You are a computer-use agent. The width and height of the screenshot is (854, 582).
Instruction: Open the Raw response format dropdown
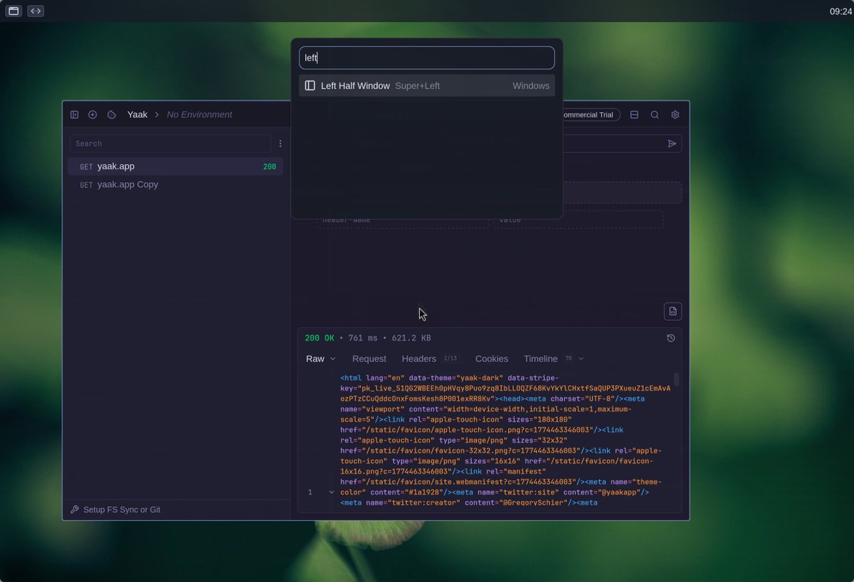[x=320, y=359]
